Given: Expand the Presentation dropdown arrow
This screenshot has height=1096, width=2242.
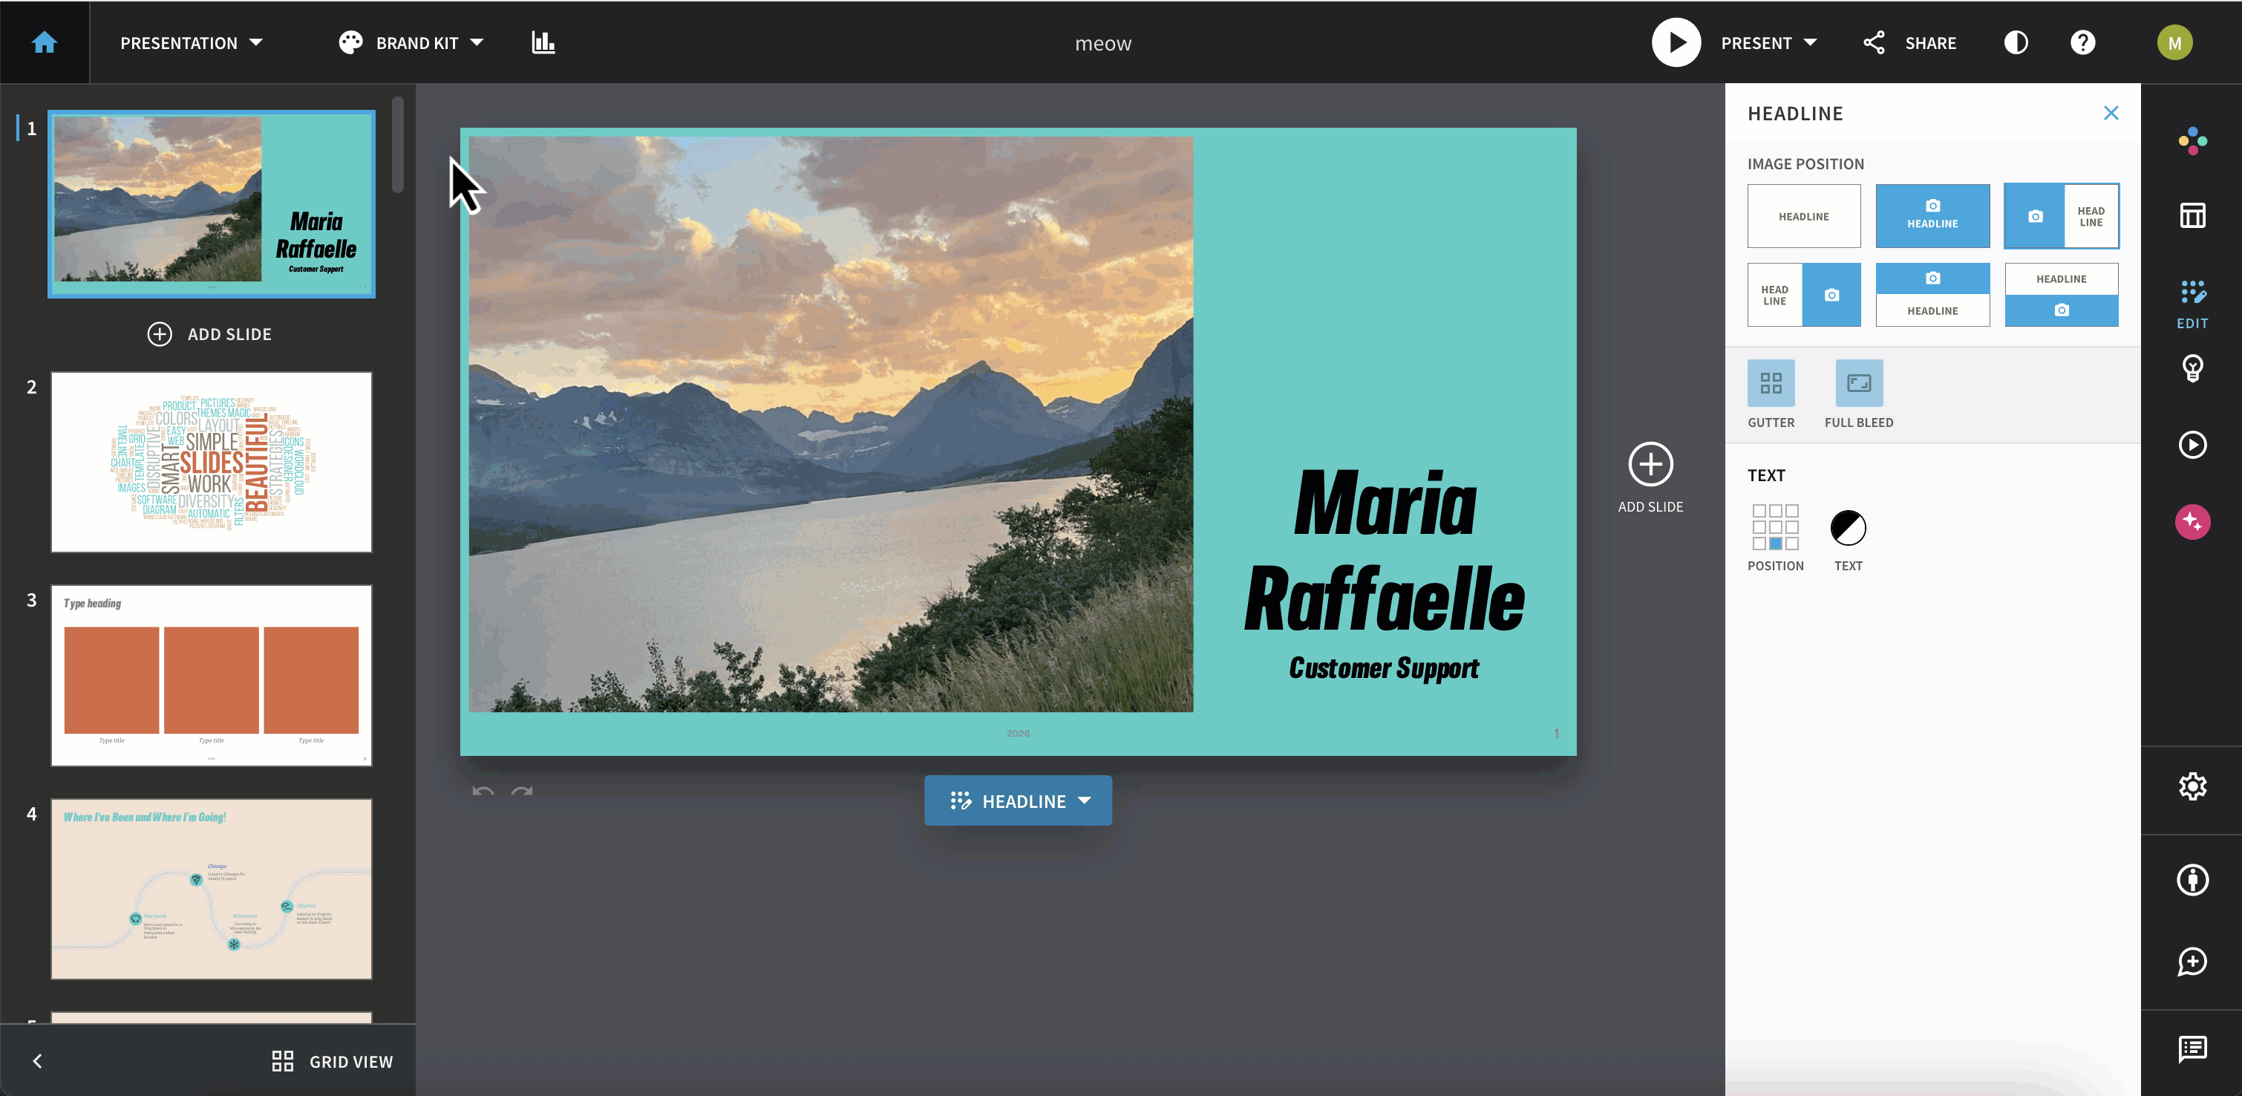Looking at the screenshot, I should [x=256, y=42].
